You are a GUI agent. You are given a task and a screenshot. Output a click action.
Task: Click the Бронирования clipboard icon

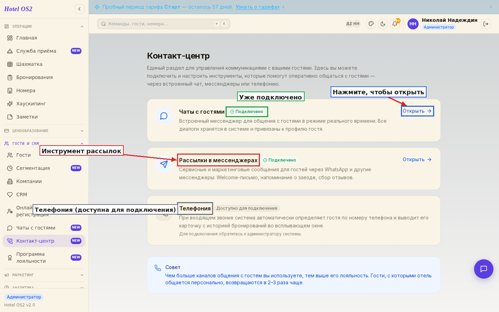[x=10, y=77]
